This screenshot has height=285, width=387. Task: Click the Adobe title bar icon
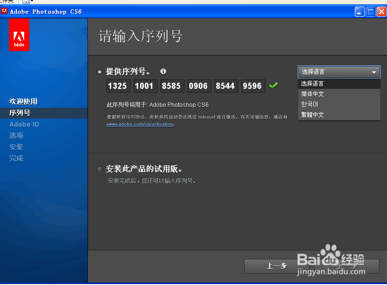(x=4, y=11)
